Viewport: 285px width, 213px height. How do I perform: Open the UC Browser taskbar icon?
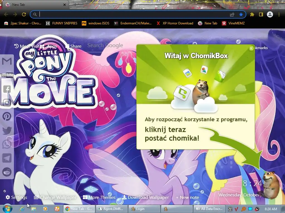tap(57, 209)
